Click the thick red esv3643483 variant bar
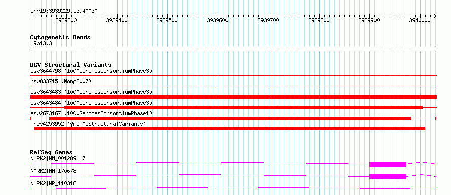 (x=234, y=97)
